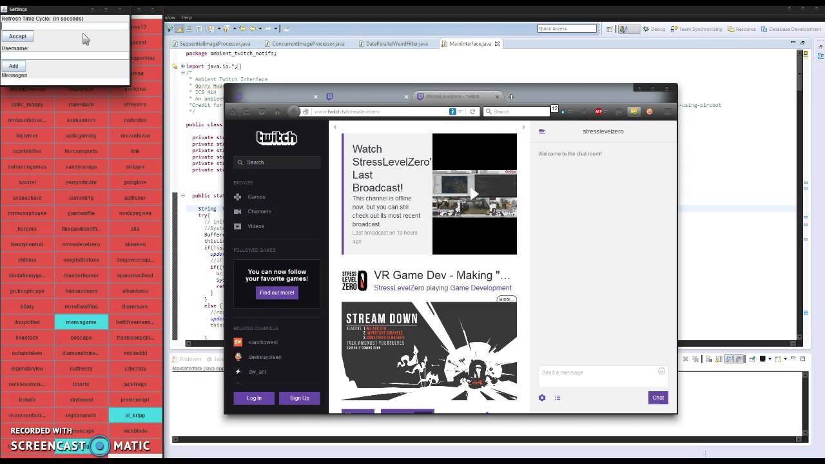Click the chat settings gear icon
The image size is (825, 464).
click(x=542, y=398)
